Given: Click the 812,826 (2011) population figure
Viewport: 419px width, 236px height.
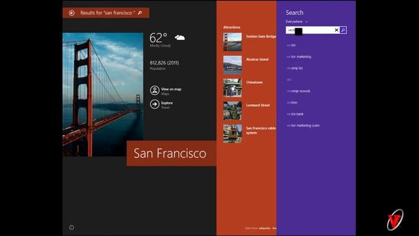Looking at the screenshot, I should coord(164,63).
